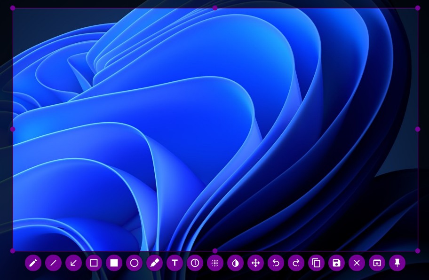Select the straight Line tool
Image resolution: width=429 pixels, height=280 pixels.
pyautogui.click(x=53, y=263)
